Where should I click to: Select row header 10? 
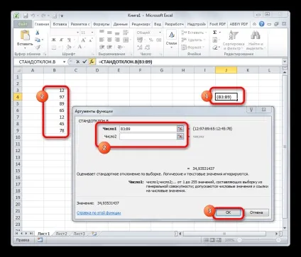tap(18, 137)
